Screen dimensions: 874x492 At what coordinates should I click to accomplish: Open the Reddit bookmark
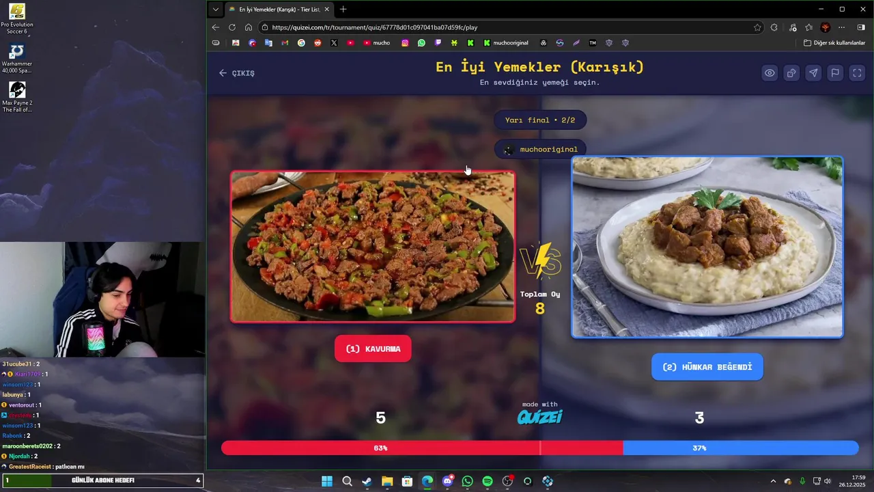tap(318, 43)
